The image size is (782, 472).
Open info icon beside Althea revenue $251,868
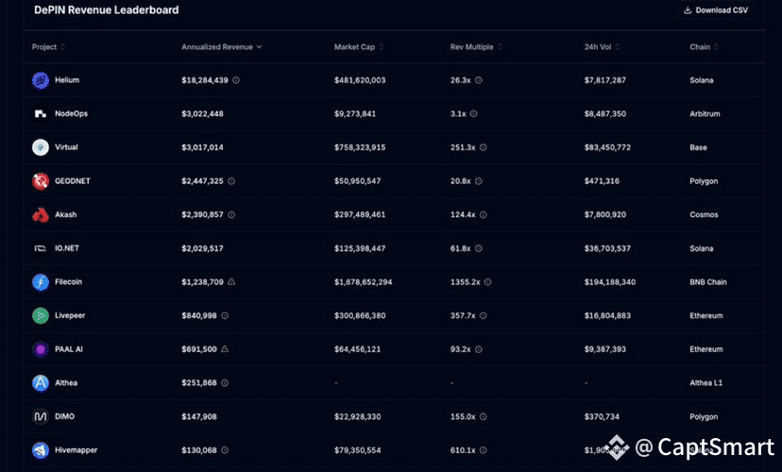pos(225,382)
